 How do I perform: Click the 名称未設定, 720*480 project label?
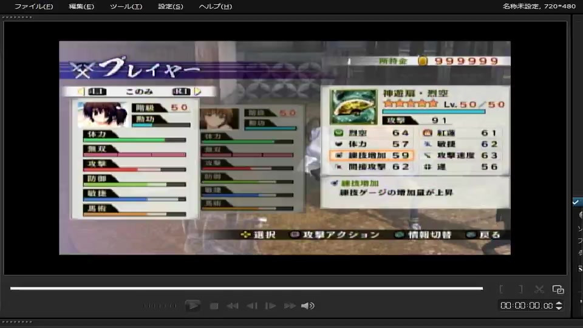539,6
